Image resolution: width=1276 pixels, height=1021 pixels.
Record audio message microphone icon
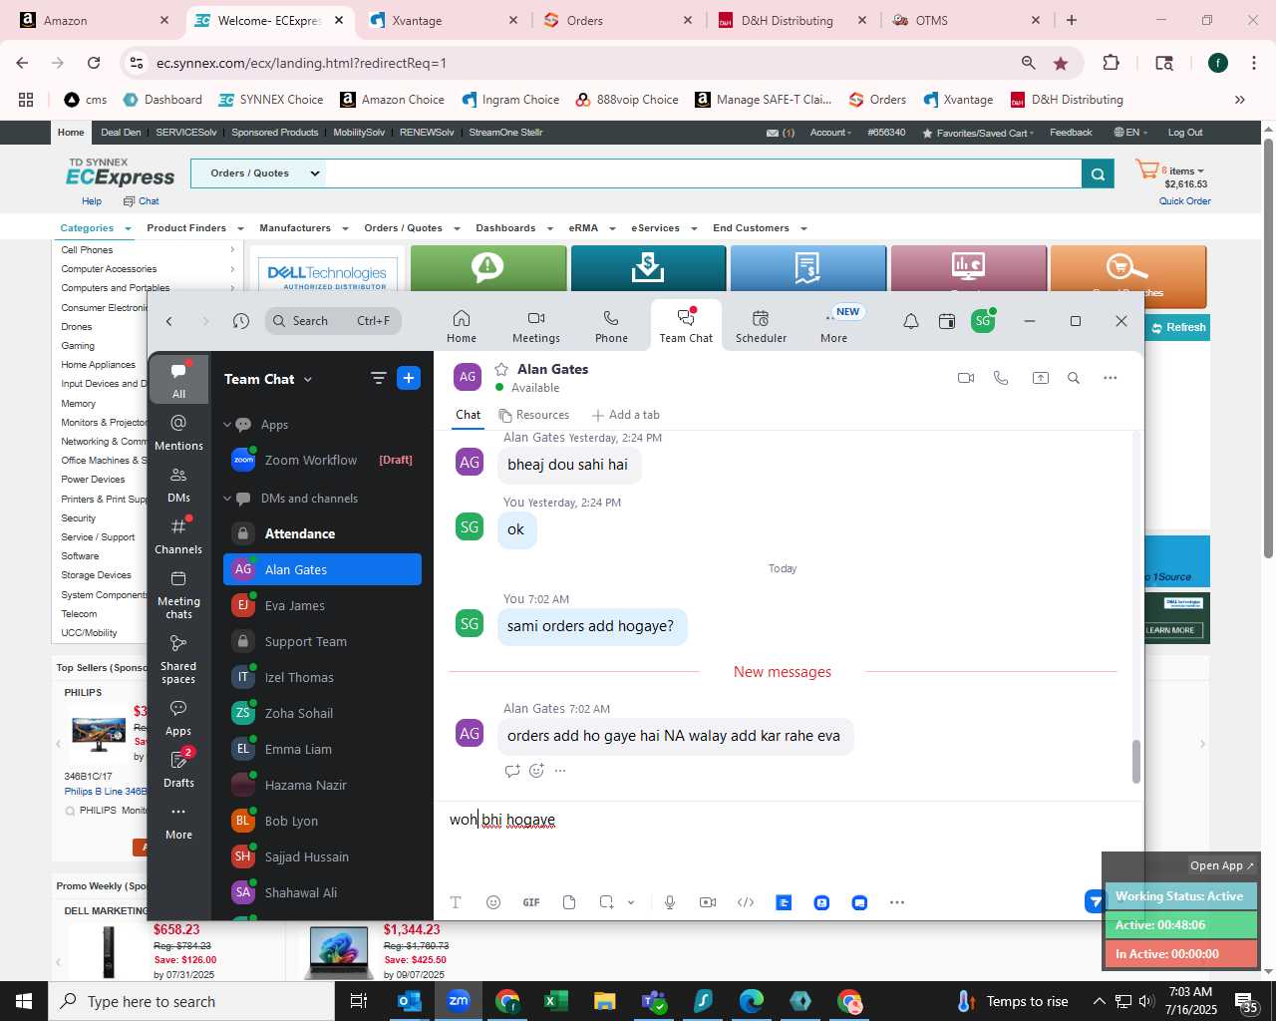pyautogui.click(x=670, y=902)
